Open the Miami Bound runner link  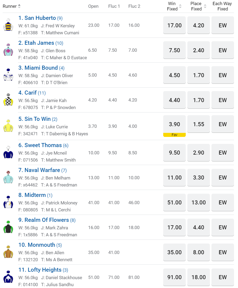(x=41, y=68)
